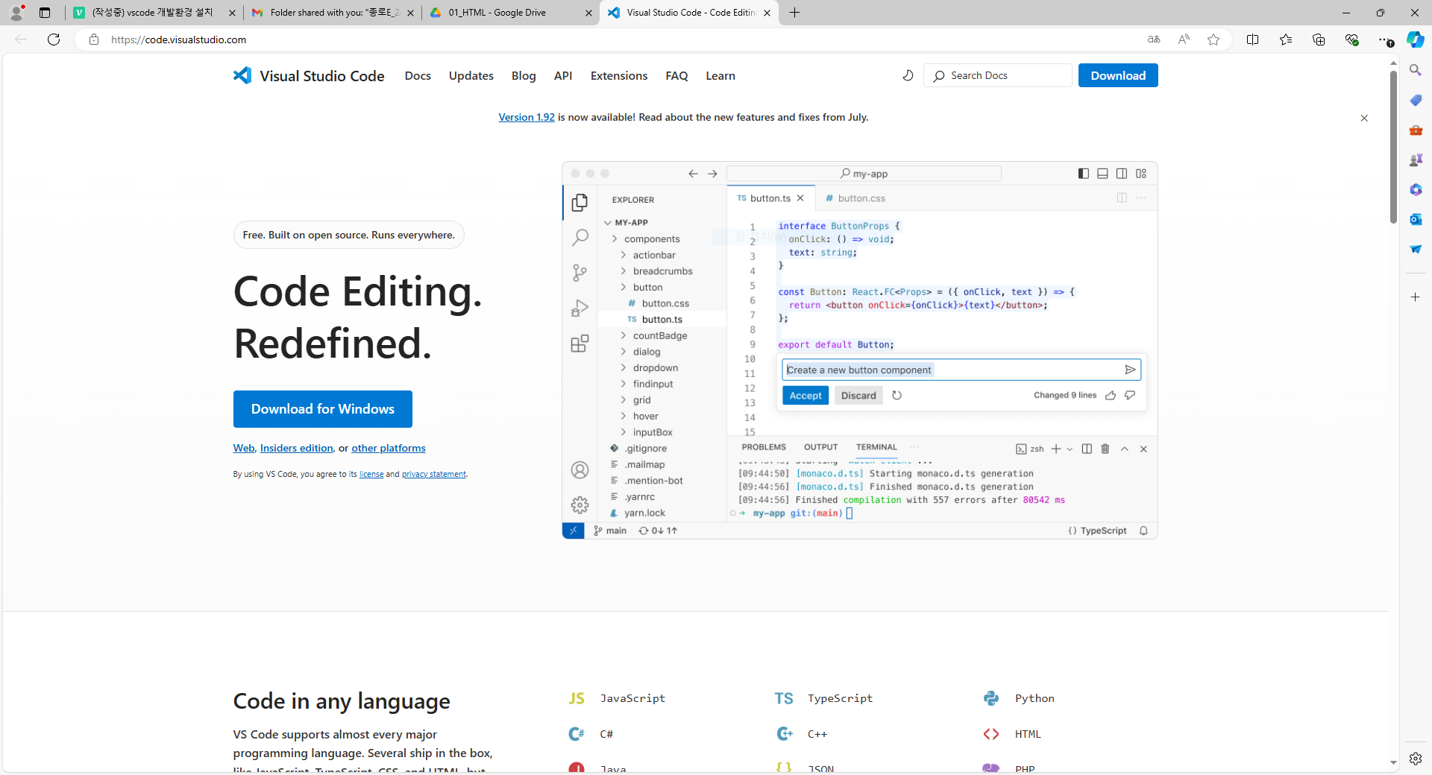
Task: Open the Learn navigation link
Action: [720, 75]
